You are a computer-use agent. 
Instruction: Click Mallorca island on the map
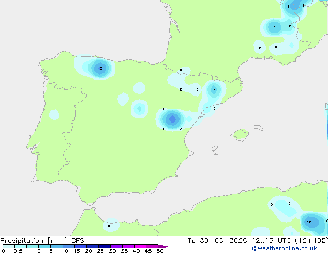240,135
